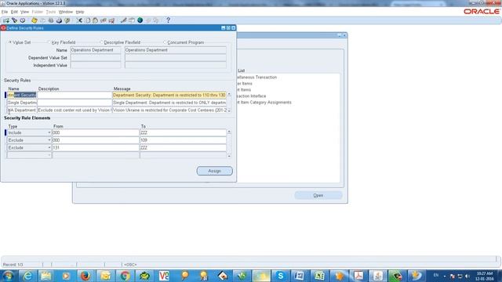502x282 pixels.
Task: Click From field of the Include row
Action: pyautogui.click(x=96, y=132)
